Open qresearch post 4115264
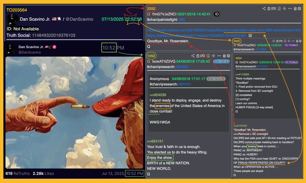Screen dimensions: 306x183 point(260,49)
